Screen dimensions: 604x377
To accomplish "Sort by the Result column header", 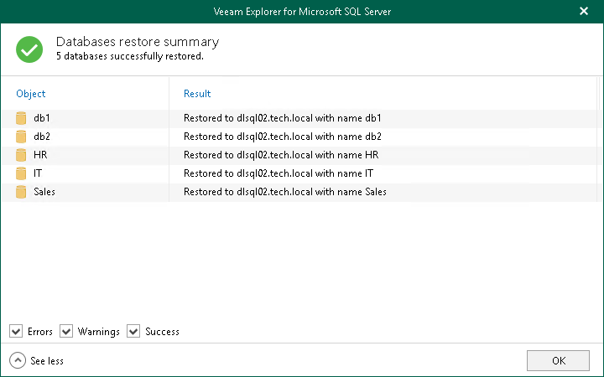I will pyautogui.click(x=197, y=94).
